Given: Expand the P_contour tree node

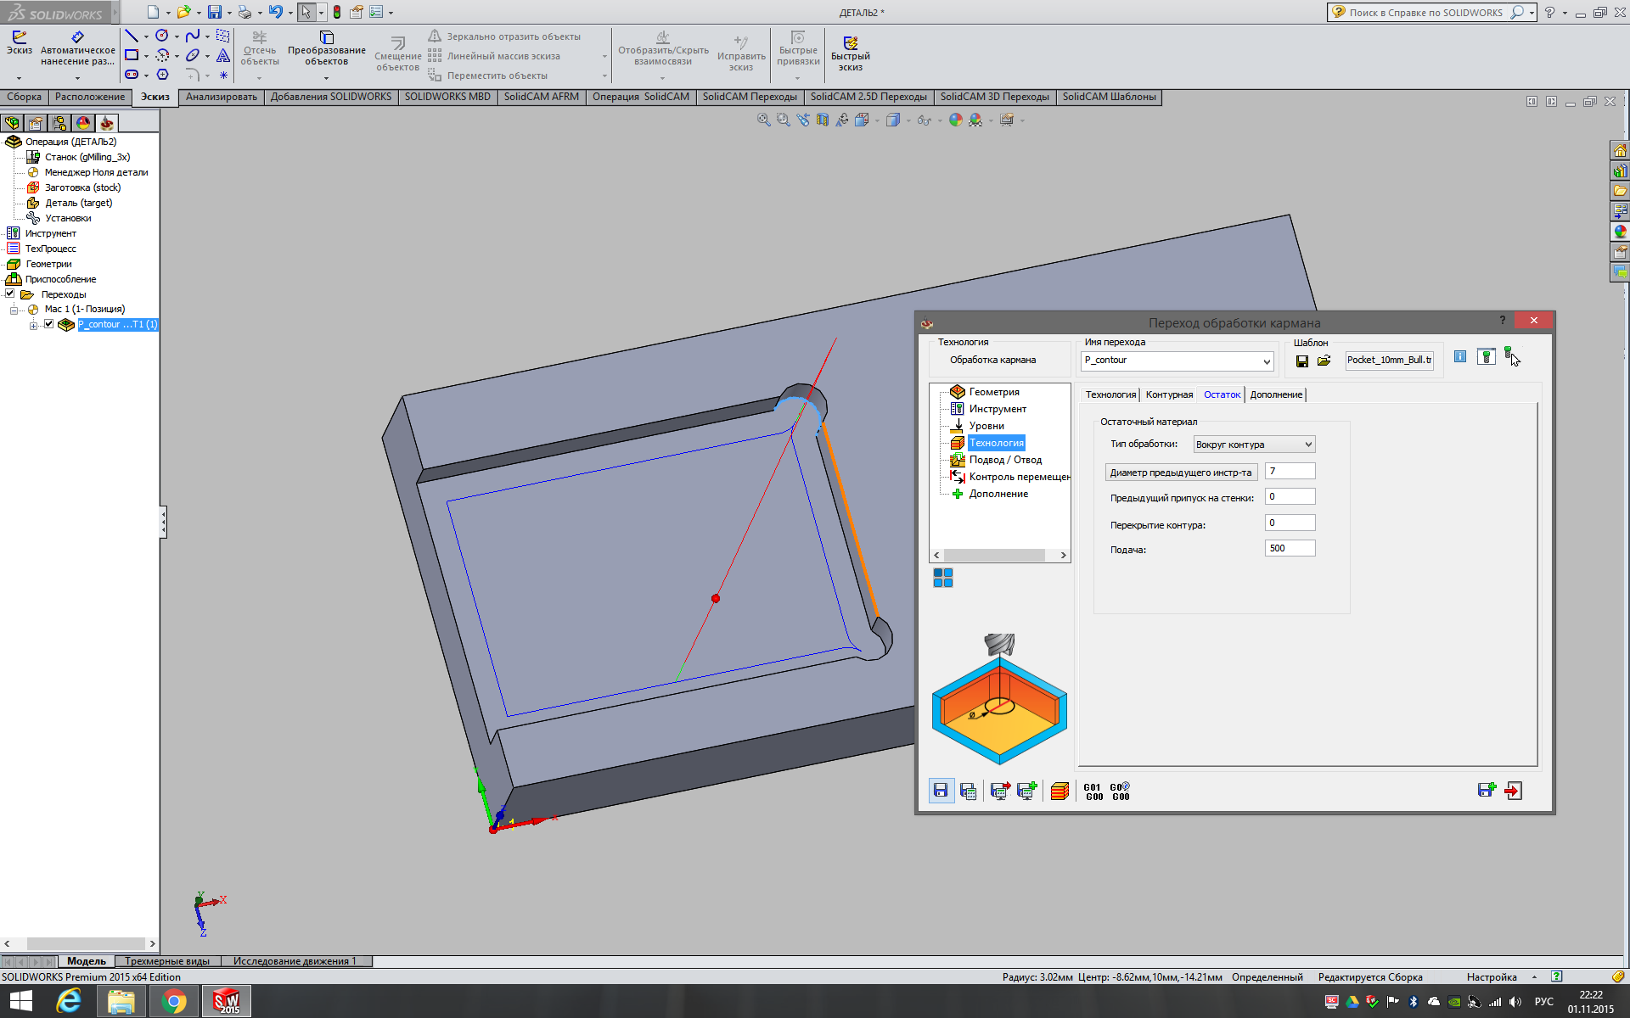Looking at the screenshot, I should point(33,325).
